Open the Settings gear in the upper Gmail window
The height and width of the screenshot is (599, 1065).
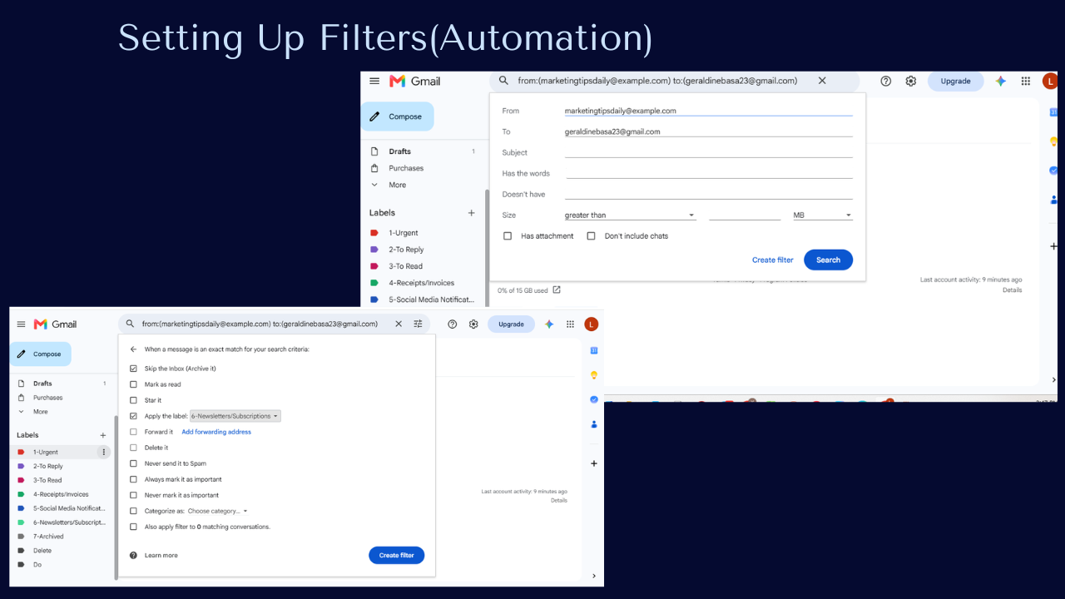911,81
